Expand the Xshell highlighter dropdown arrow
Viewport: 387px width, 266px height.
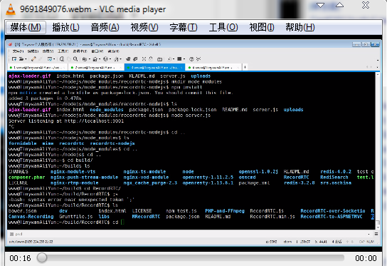click(121, 59)
